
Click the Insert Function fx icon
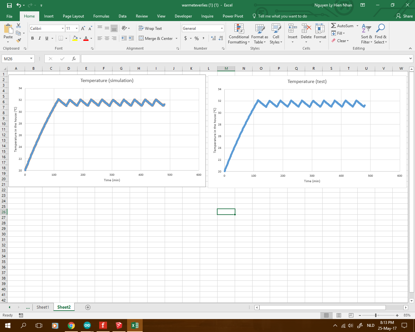74,59
